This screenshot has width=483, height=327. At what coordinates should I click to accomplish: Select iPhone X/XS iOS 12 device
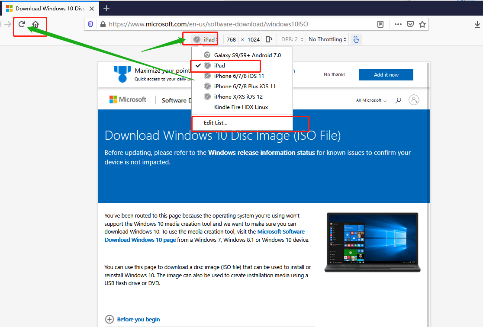242,97
